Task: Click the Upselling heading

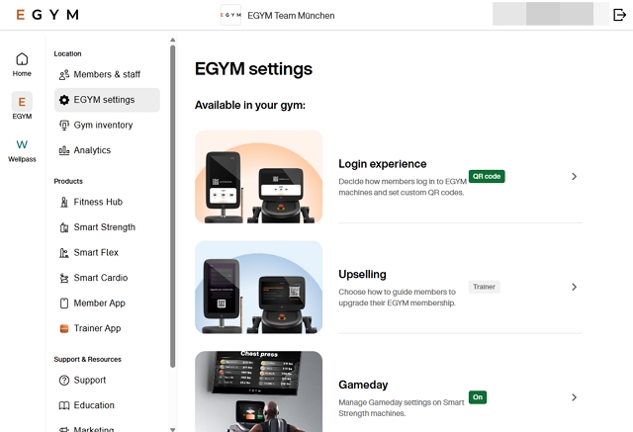Action: pos(362,274)
